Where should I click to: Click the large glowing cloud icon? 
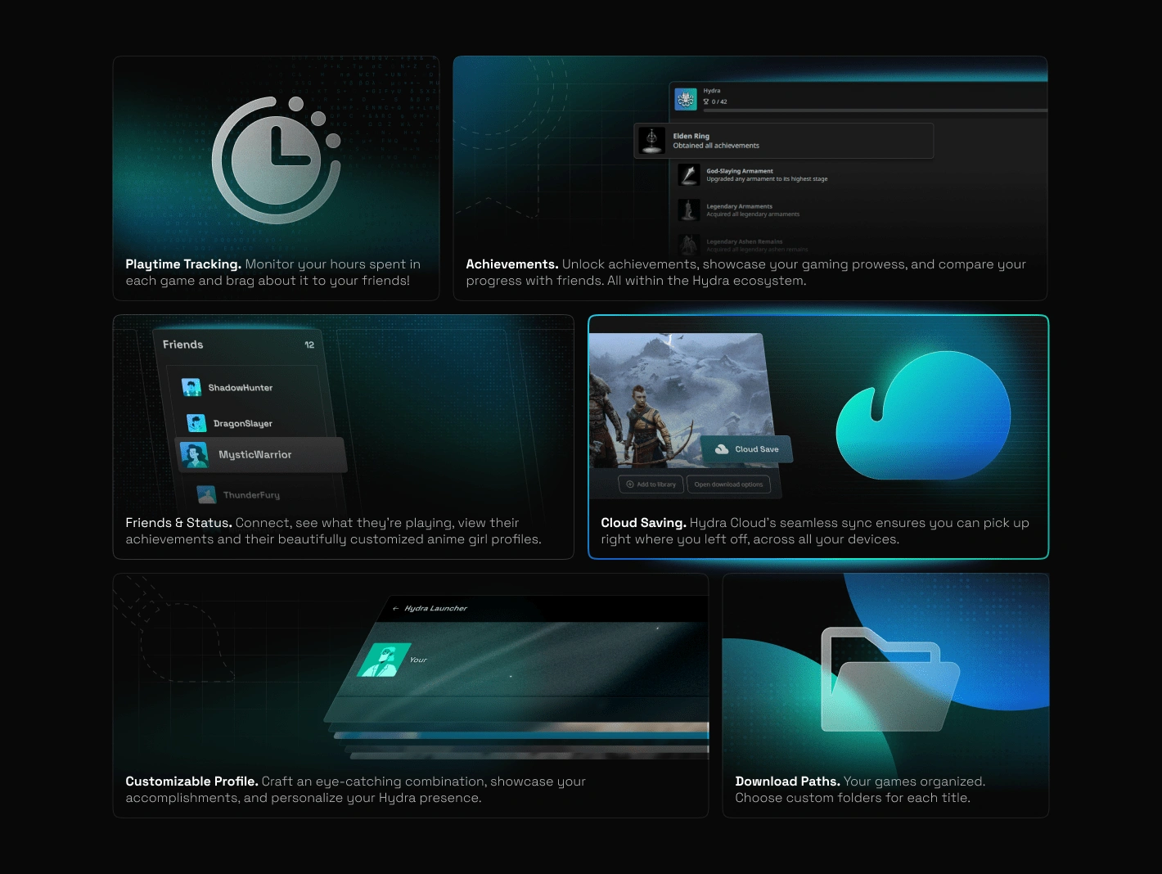click(x=923, y=415)
